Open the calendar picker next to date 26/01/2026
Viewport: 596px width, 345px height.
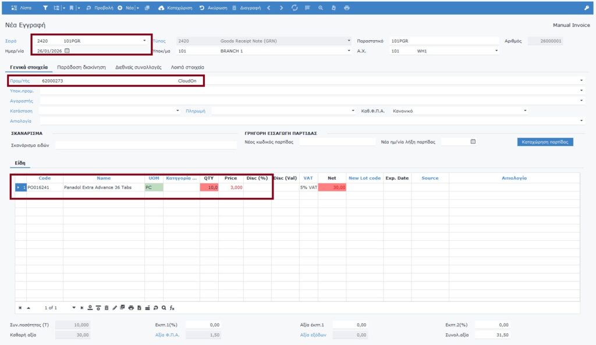[x=67, y=51]
